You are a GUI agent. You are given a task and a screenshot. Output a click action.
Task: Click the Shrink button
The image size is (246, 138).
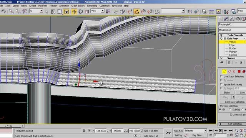point(227,93)
